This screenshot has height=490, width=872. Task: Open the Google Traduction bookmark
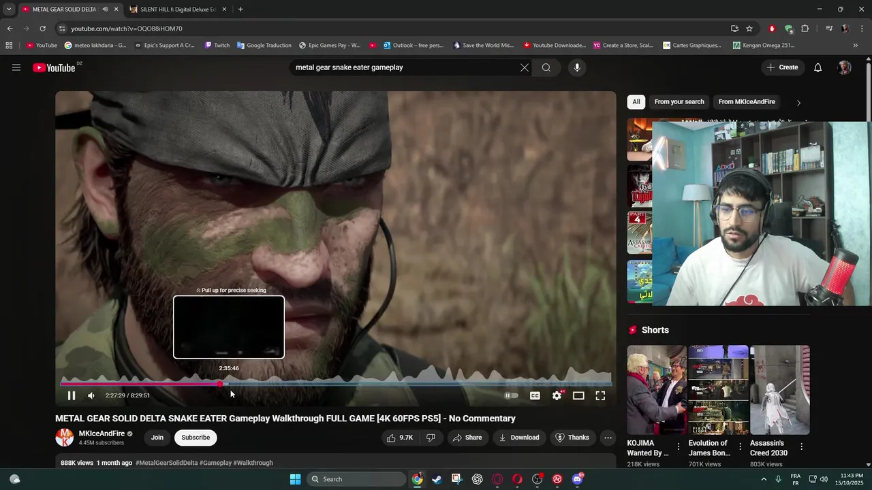264,46
